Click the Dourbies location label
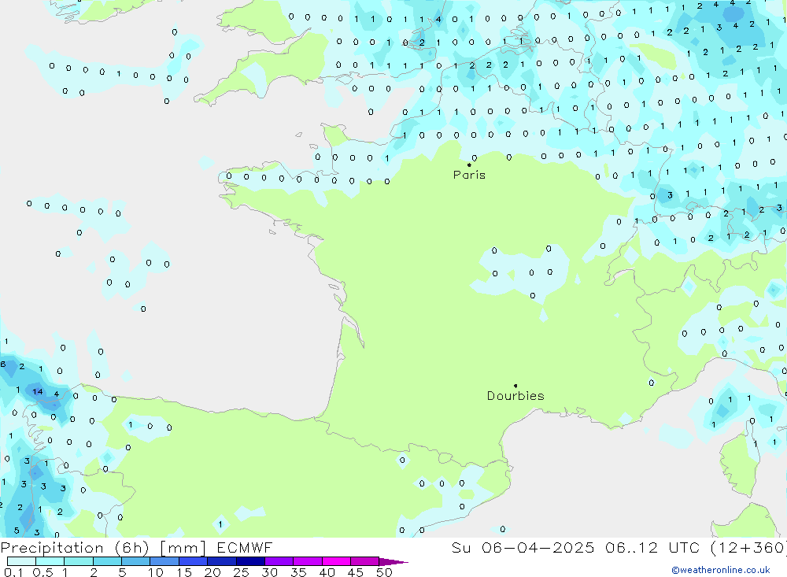The width and height of the screenshot is (787, 577). 515,396
